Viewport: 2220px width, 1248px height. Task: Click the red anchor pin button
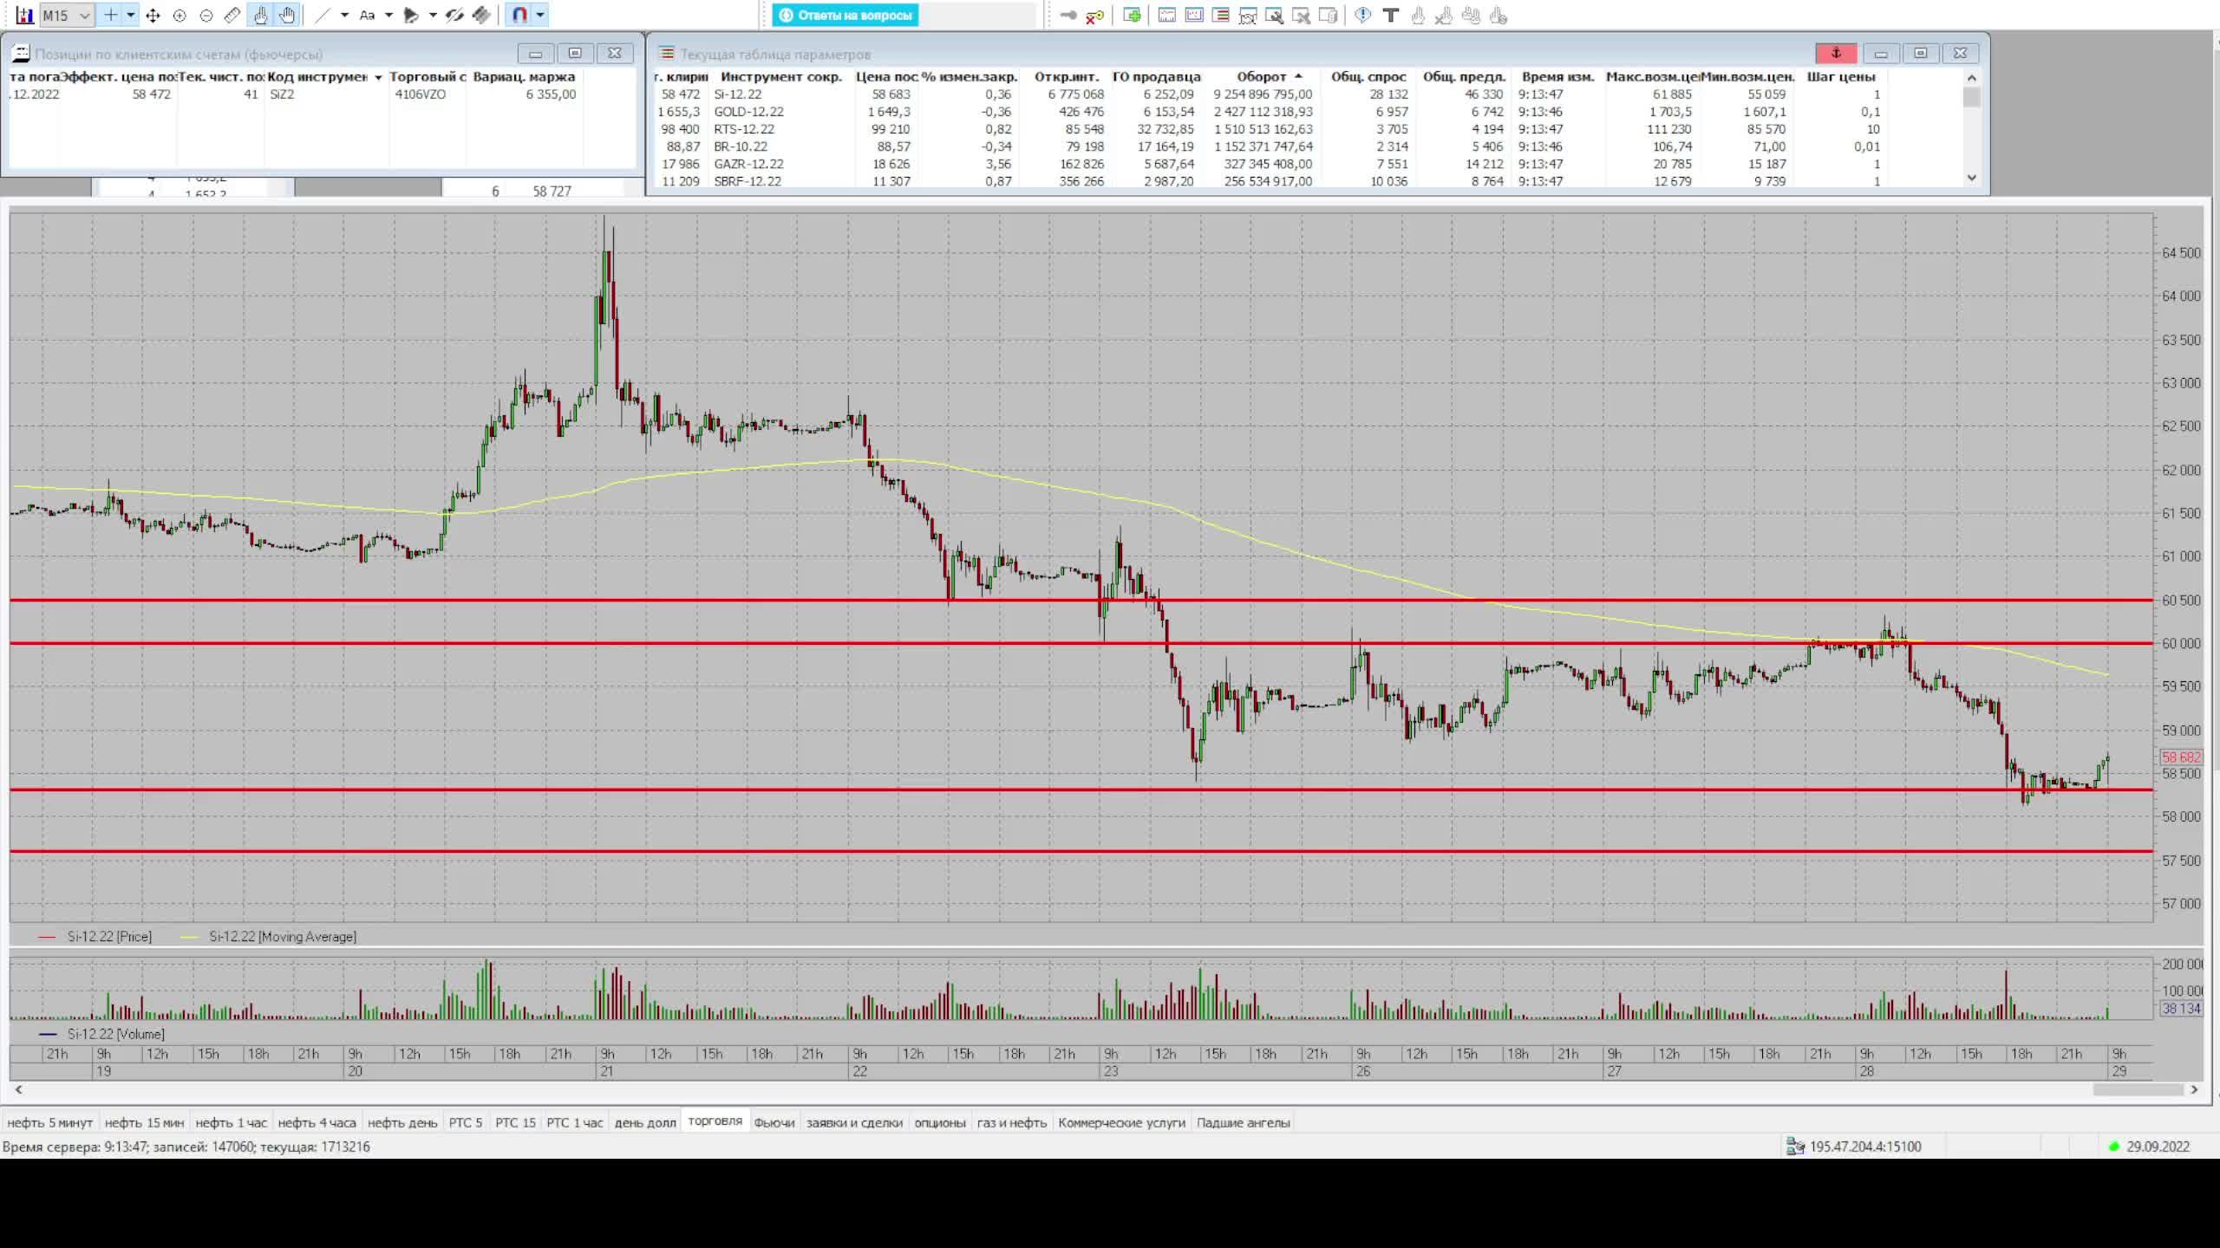pos(1835,54)
